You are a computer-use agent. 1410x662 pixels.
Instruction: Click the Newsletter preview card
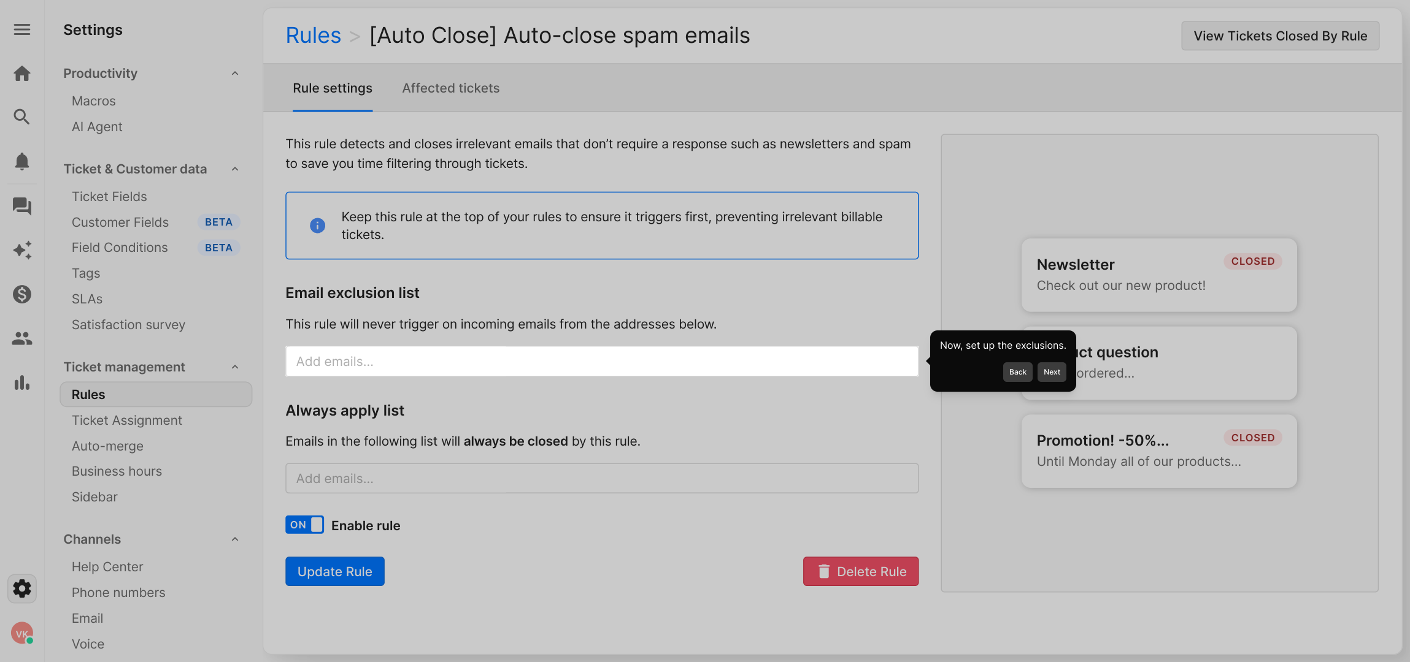click(1159, 275)
